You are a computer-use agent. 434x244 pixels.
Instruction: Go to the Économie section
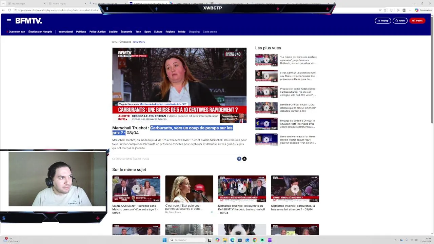[126, 32]
